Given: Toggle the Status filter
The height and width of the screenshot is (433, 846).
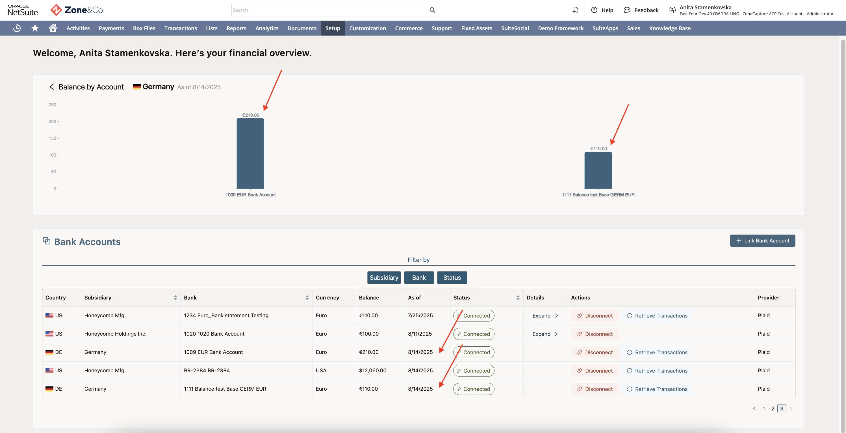Looking at the screenshot, I should point(452,277).
